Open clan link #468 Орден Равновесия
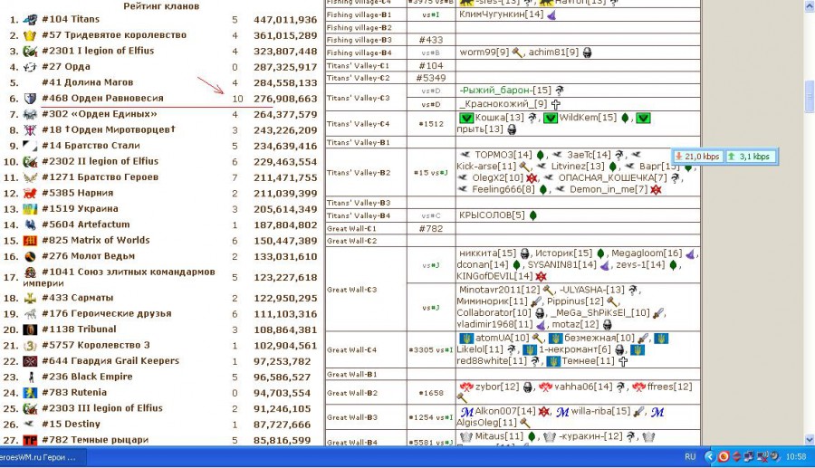This screenshot has width=815, height=468. [102, 98]
